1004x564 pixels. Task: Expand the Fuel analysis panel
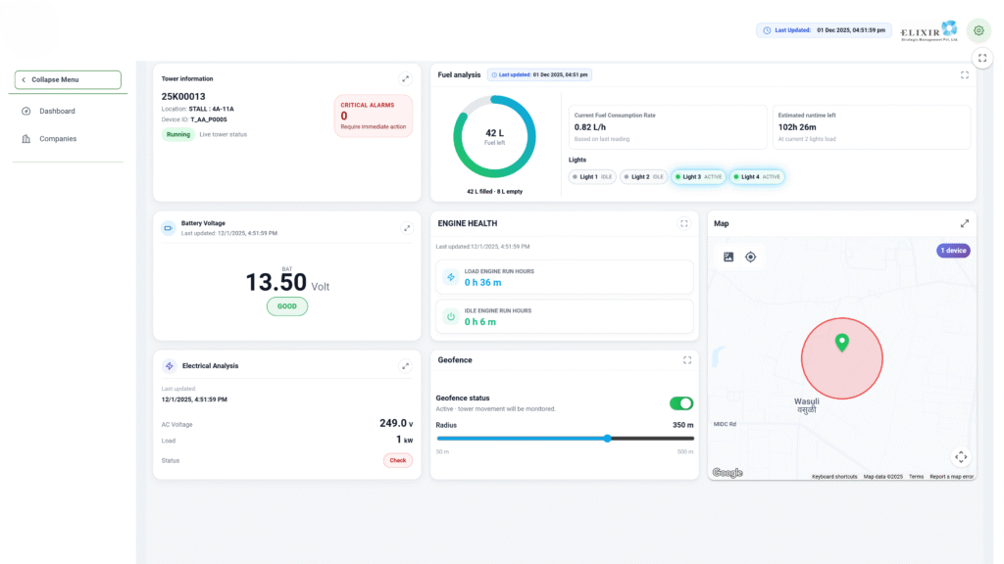tap(965, 74)
